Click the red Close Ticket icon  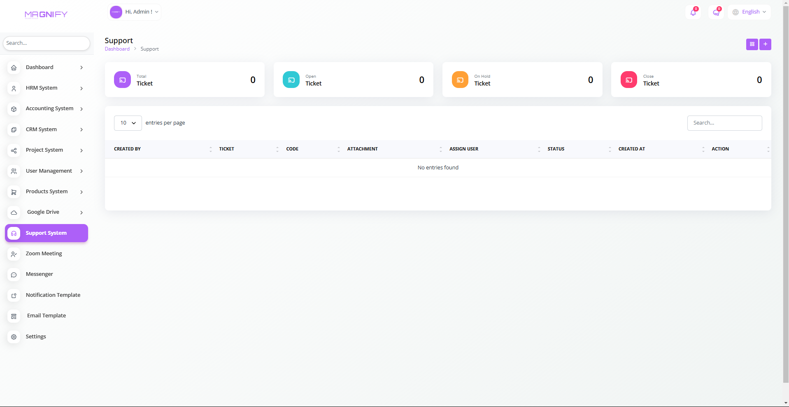tap(629, 80)
